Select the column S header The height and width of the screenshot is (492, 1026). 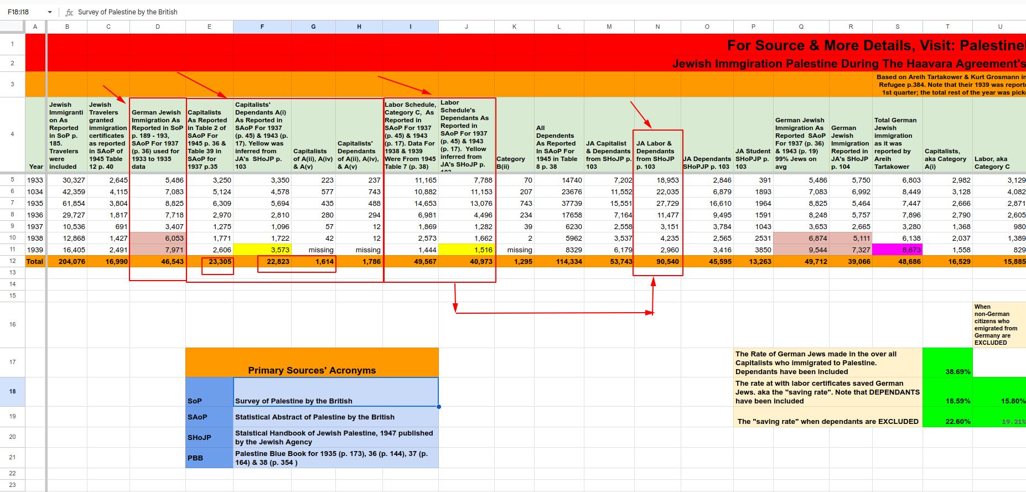coord(897,27)
